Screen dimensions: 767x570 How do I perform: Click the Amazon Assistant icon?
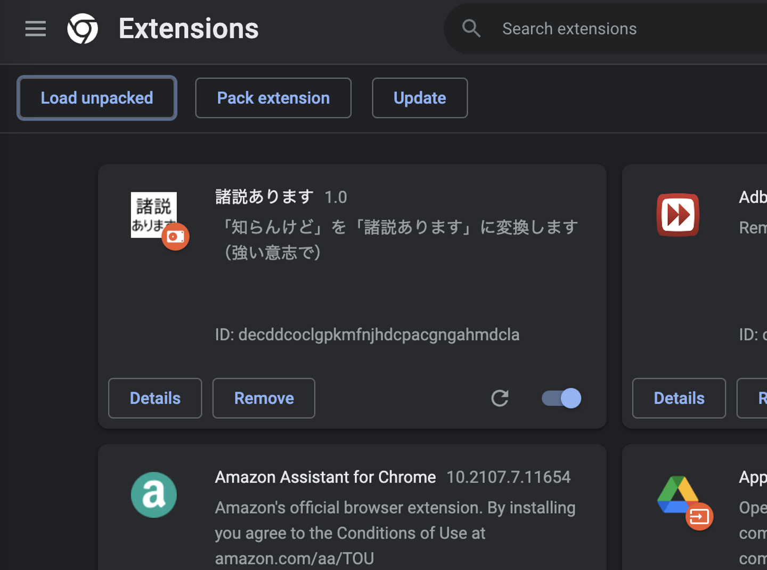click(x=154, y=495)
